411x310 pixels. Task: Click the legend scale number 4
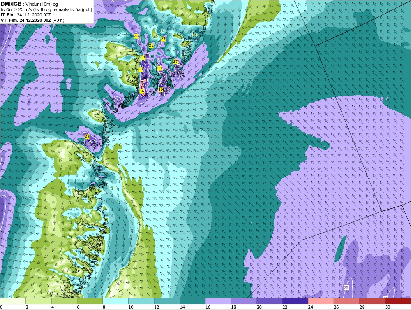(x=53, y=307)
